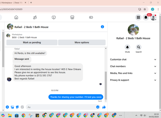Choose a GIF from the GIF icon
The width and height of the screenshot is (161, 118).
click(x=22, y=107)
